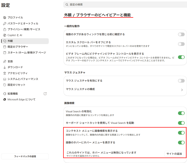The image size is (187, 163).
Task: Enable マウス ジェスチャを有効にする switch
Action: pyautogui.click(x=181, y=81)
